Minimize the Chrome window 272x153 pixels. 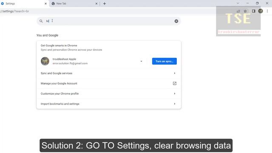click(247, 3)
